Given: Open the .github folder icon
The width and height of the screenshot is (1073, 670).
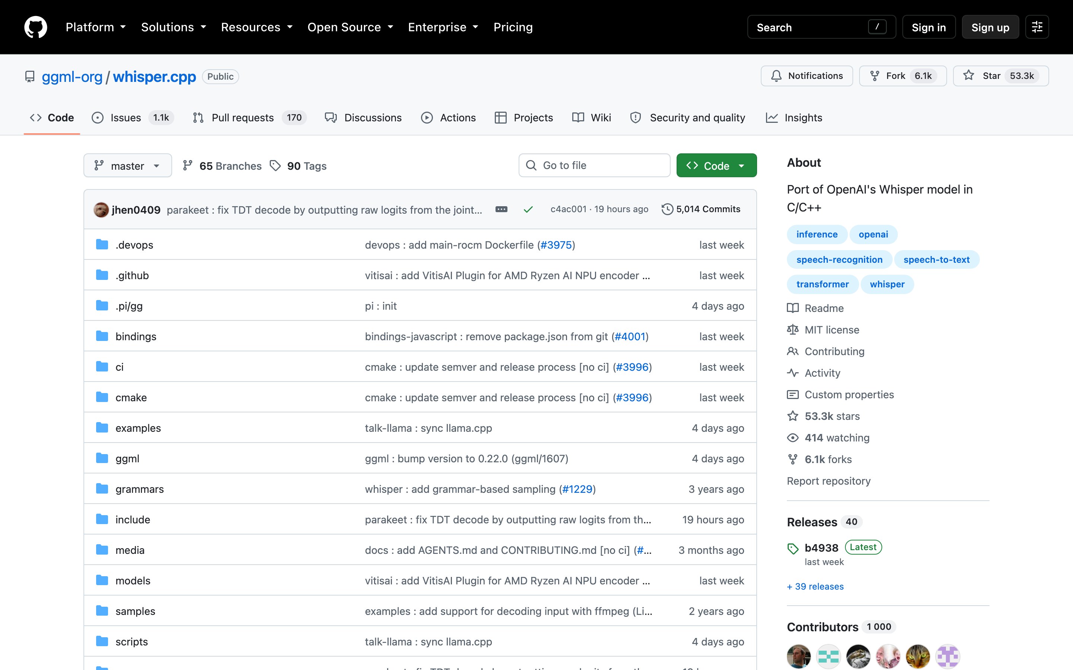Looking at the screenshot, I should 102,275.
